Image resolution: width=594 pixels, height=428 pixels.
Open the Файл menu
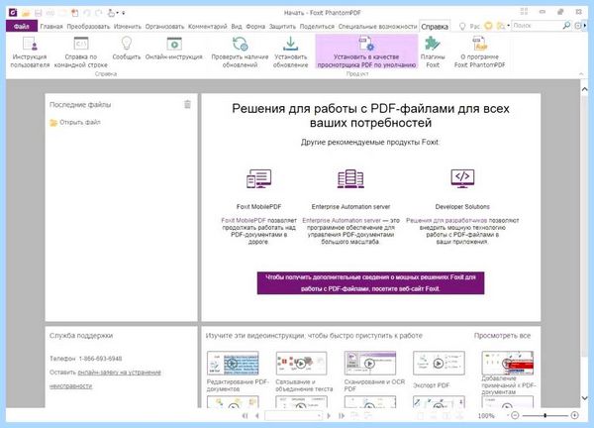click(x=22, y=26)
